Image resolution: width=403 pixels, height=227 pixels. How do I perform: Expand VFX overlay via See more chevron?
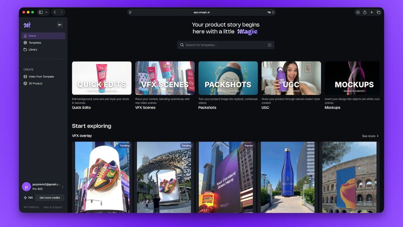tap(378, 136)
